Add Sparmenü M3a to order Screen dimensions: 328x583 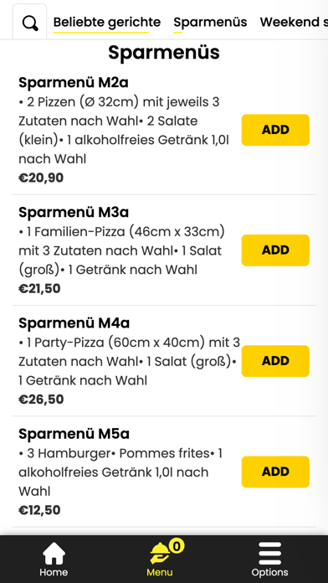coord(275,250)
